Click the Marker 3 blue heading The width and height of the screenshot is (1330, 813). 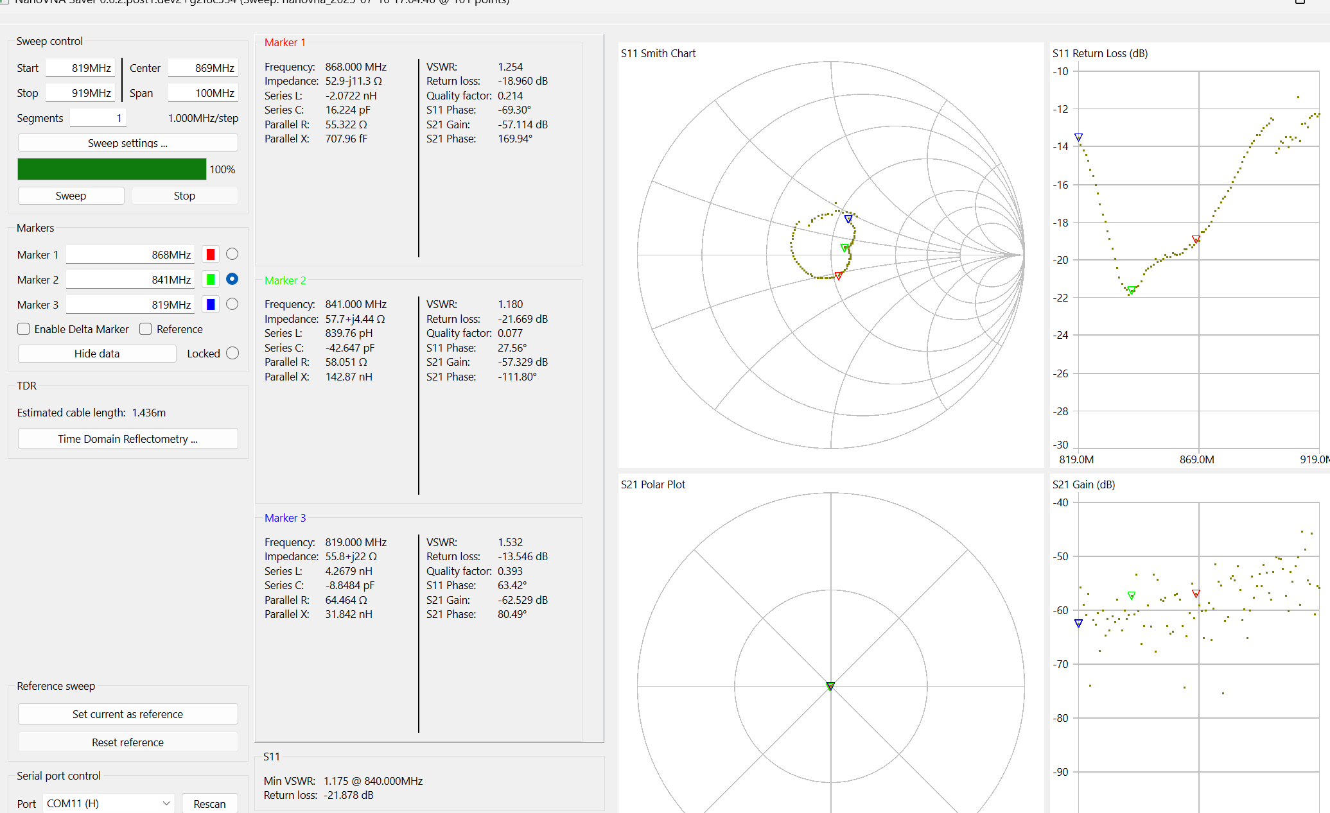coord(285,518)
